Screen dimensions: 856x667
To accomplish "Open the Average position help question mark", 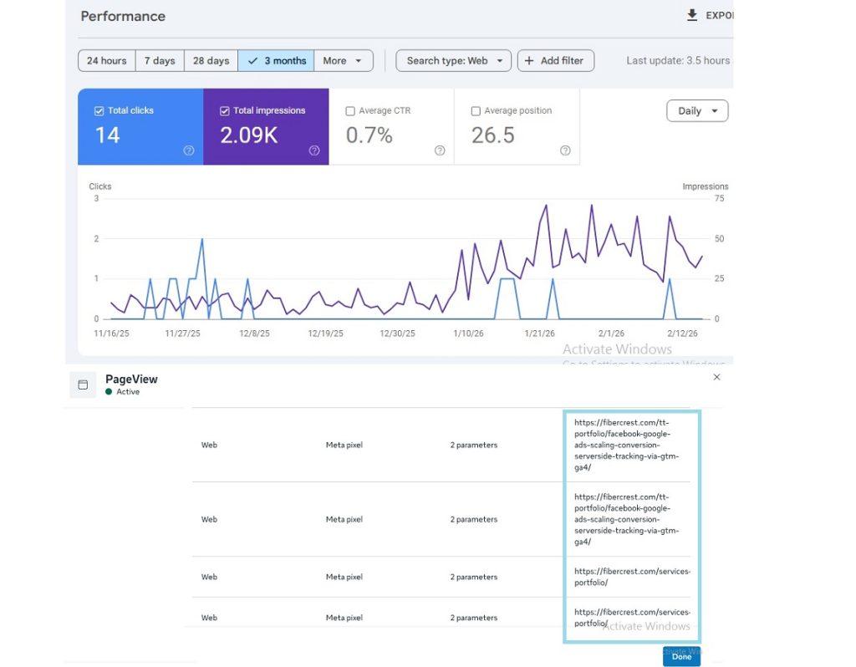I will [x=565, y=150].
